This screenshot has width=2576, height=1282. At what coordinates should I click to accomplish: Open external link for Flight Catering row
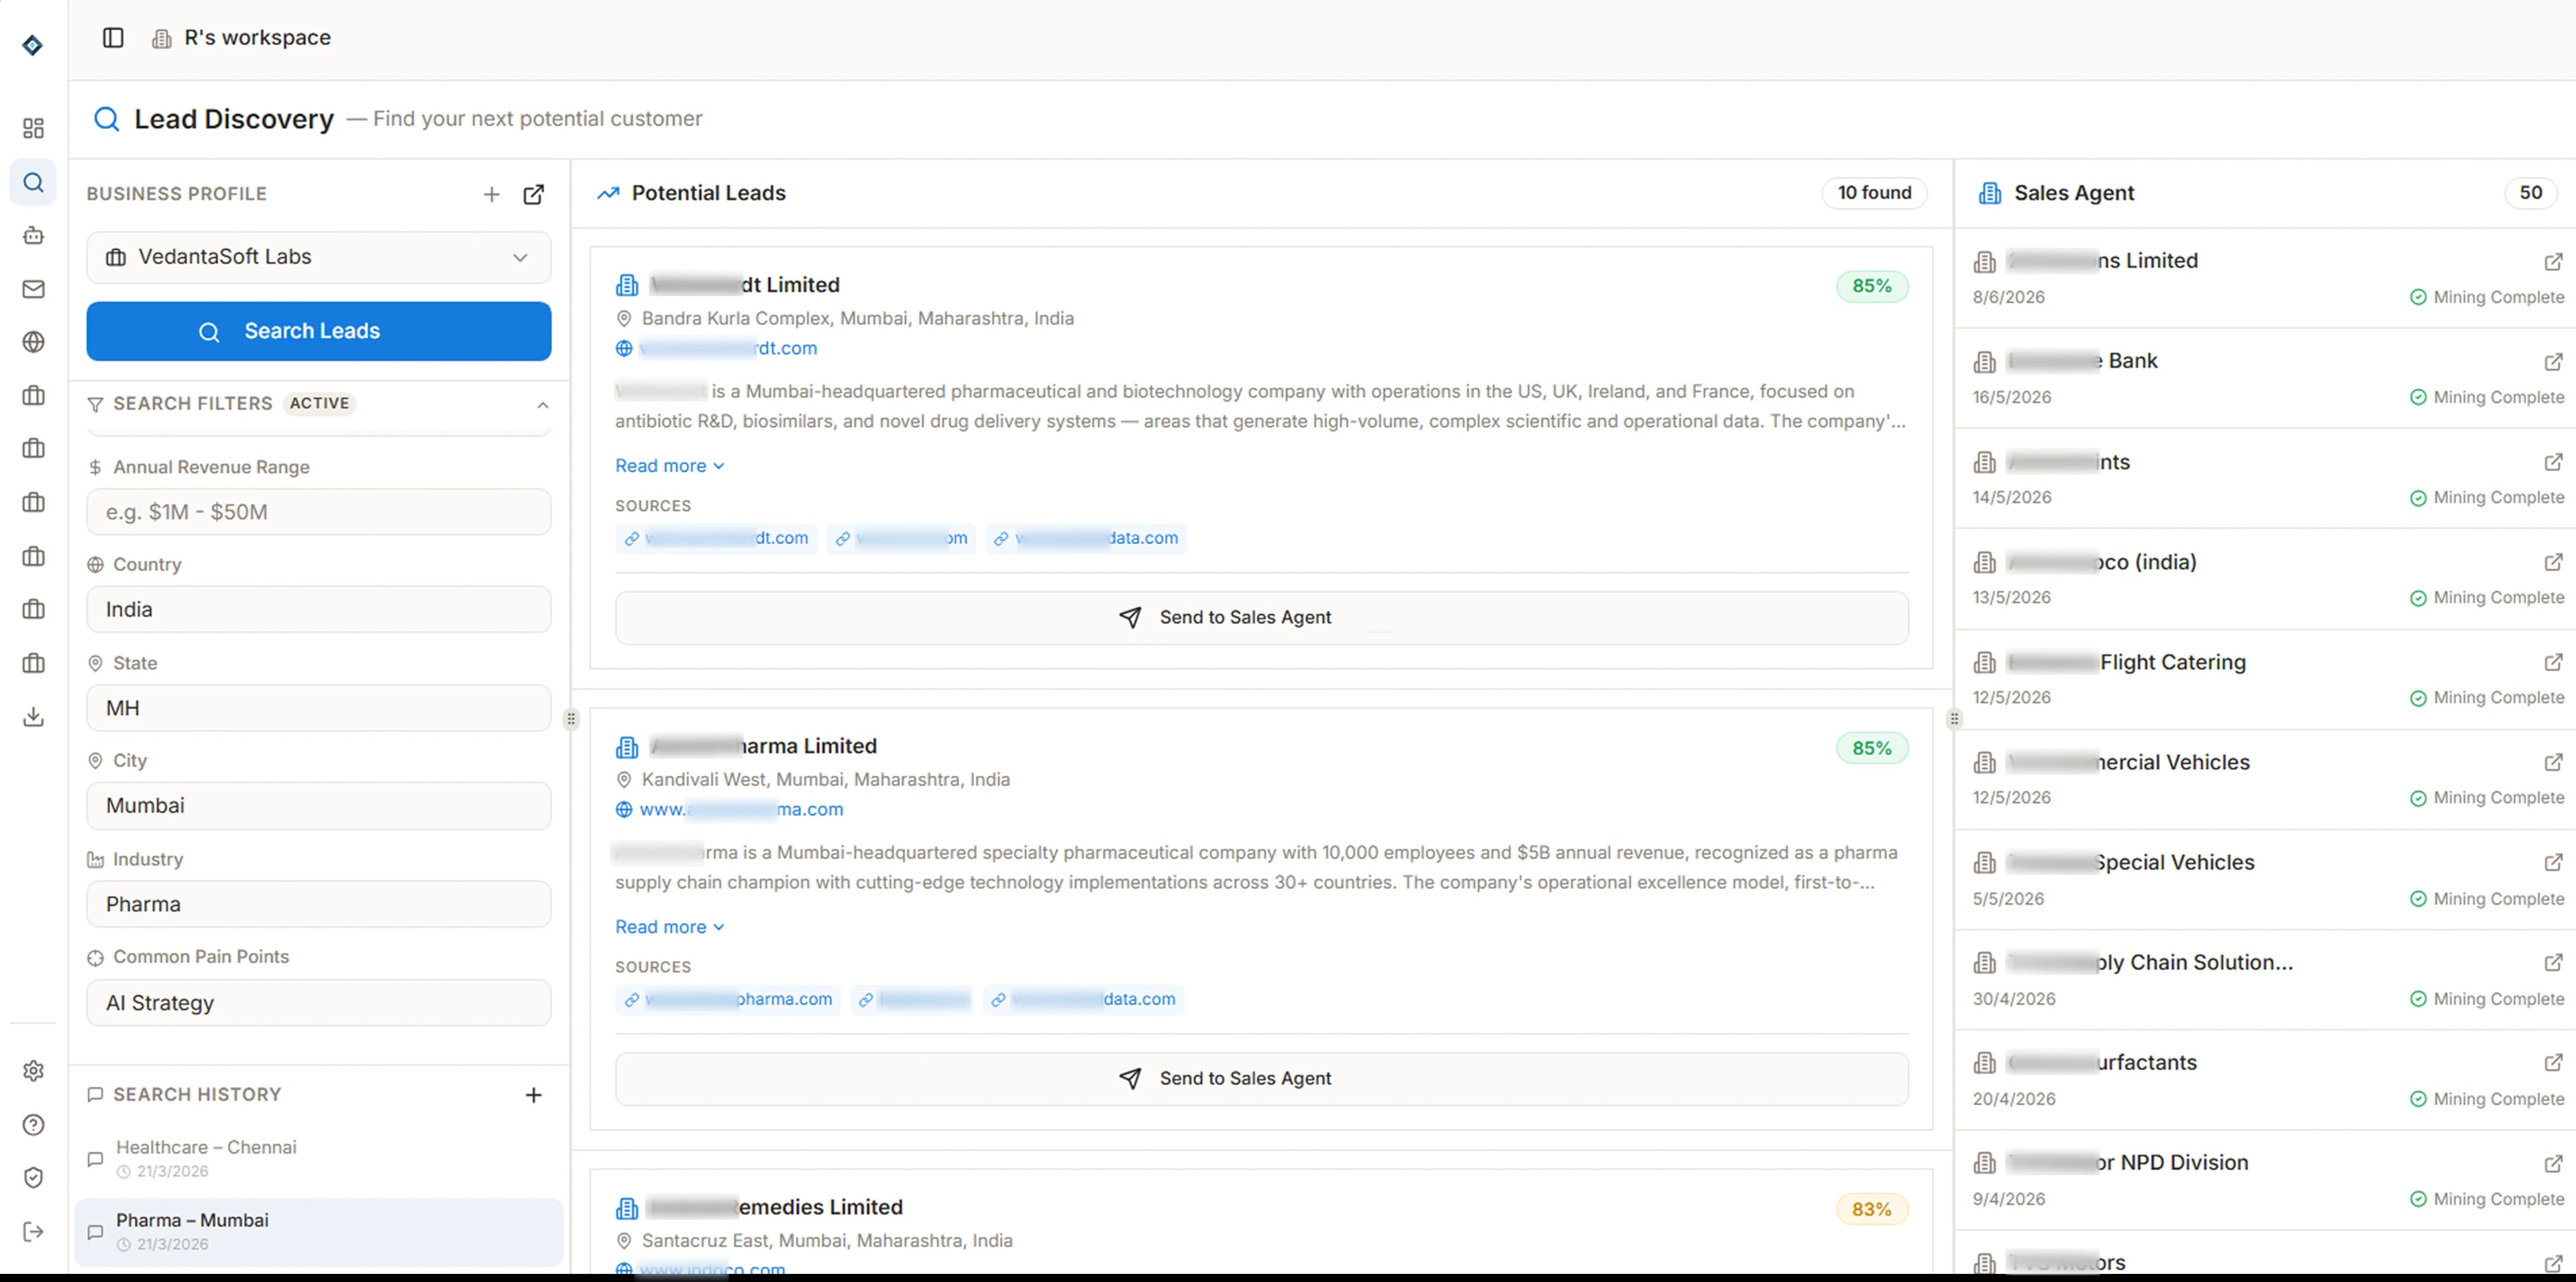[2553, 662]
